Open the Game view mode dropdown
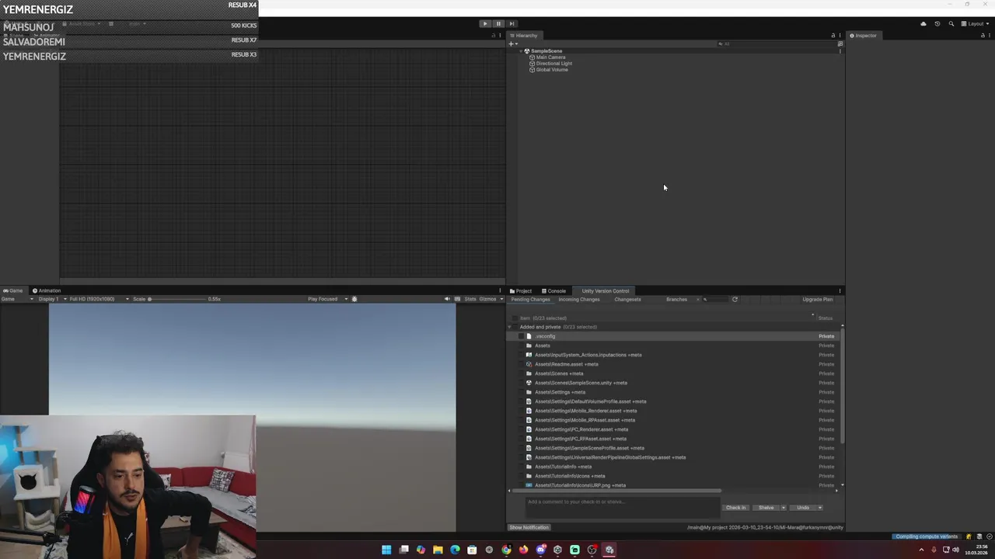The height and width of the screenshot is (559, 995). pos(17,299)
